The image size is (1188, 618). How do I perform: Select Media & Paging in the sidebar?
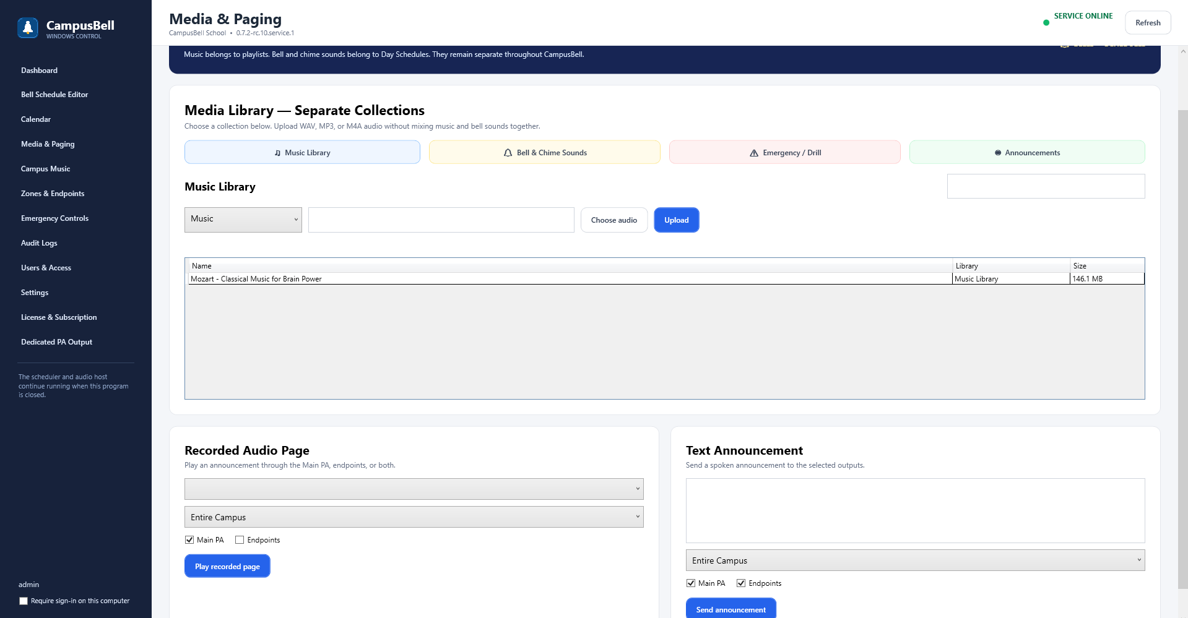click(48, 144)
